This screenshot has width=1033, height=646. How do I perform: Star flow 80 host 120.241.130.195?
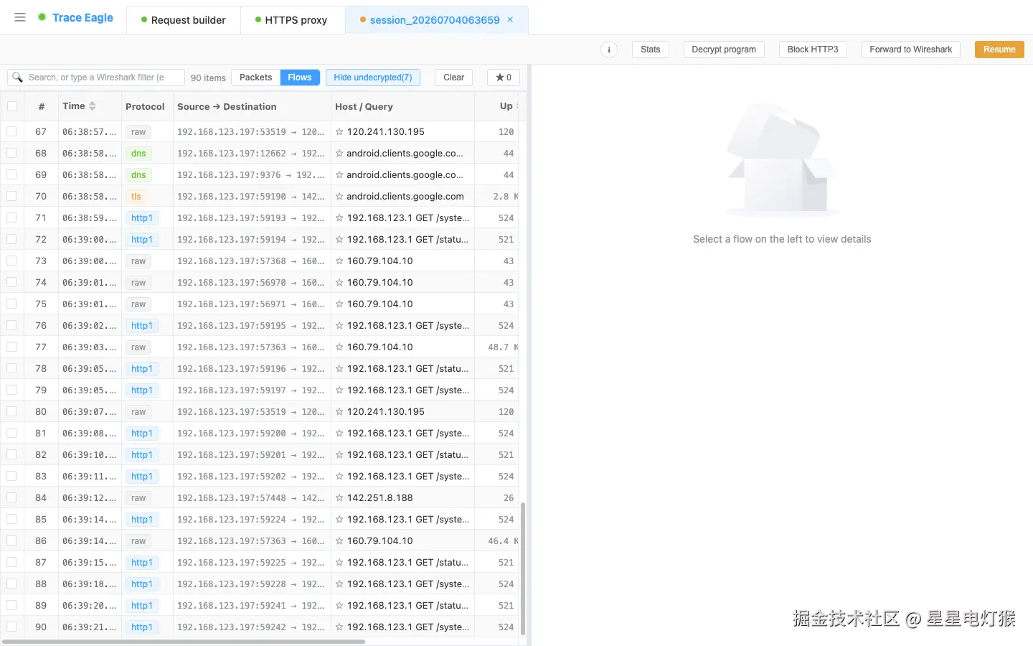pos(339,412)
